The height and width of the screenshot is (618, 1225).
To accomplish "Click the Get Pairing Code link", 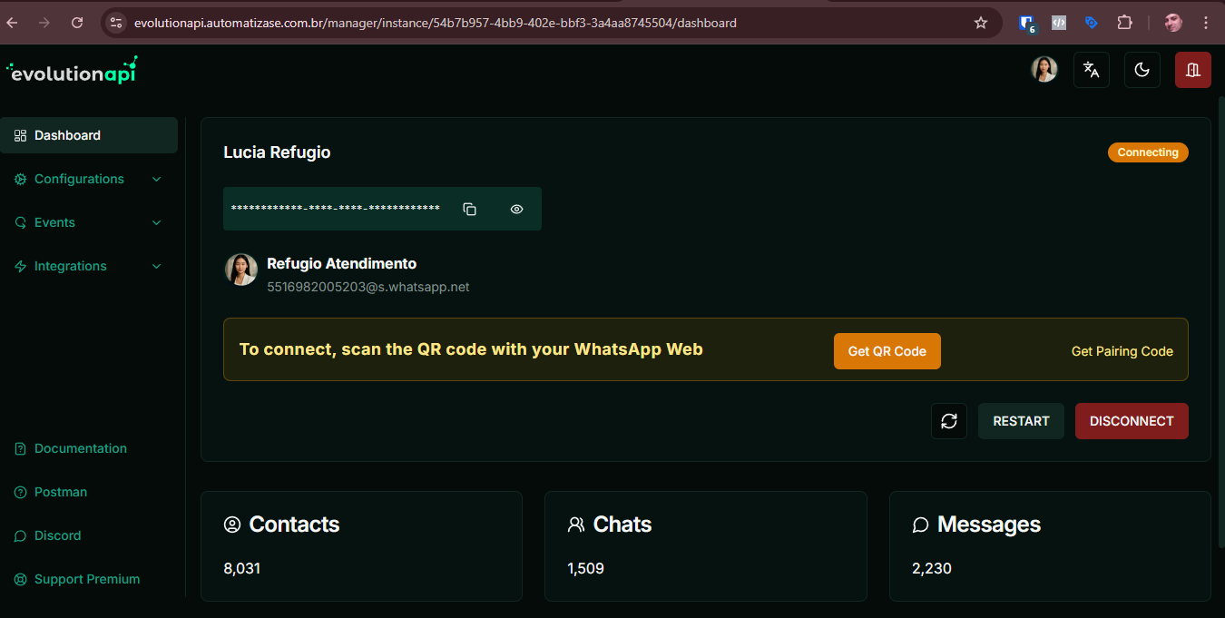I will (x=1122, y=351).
